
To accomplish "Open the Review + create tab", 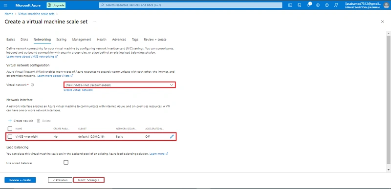I will (155, 40).
